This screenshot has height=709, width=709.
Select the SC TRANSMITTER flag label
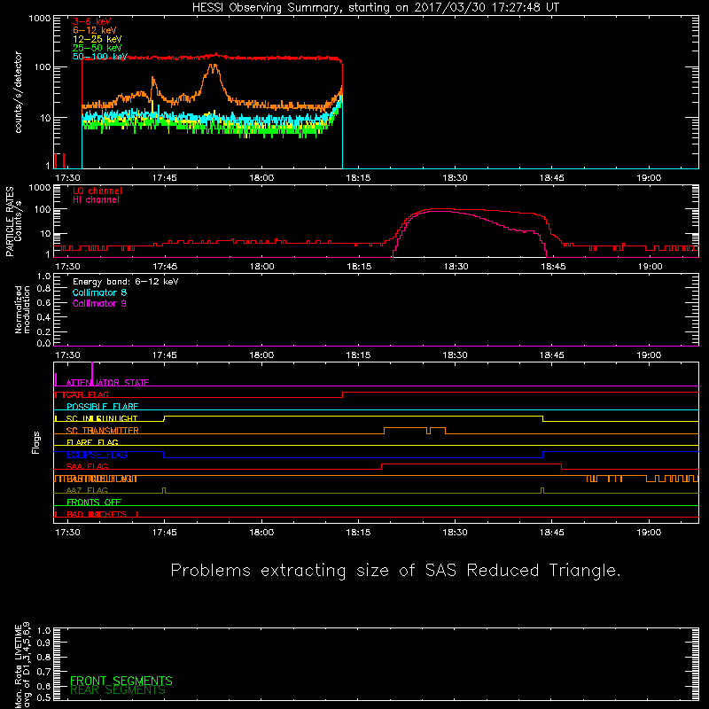(102, 431)
